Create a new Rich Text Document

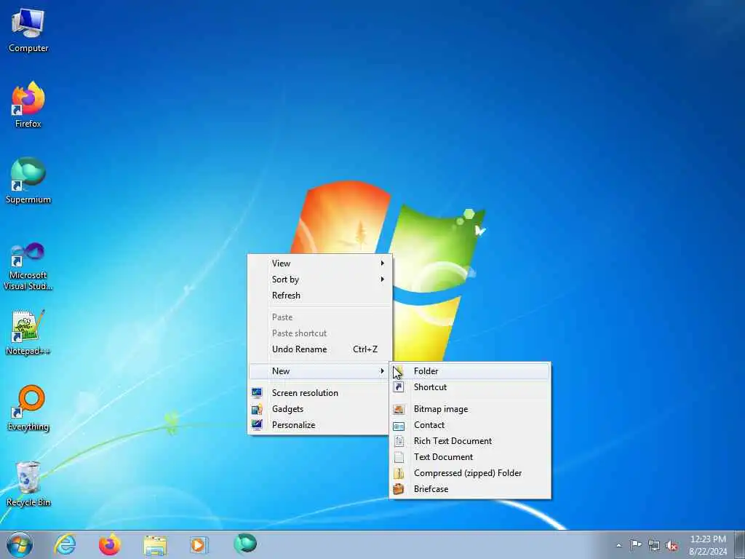pyautogui.click(x=470, y=441)
